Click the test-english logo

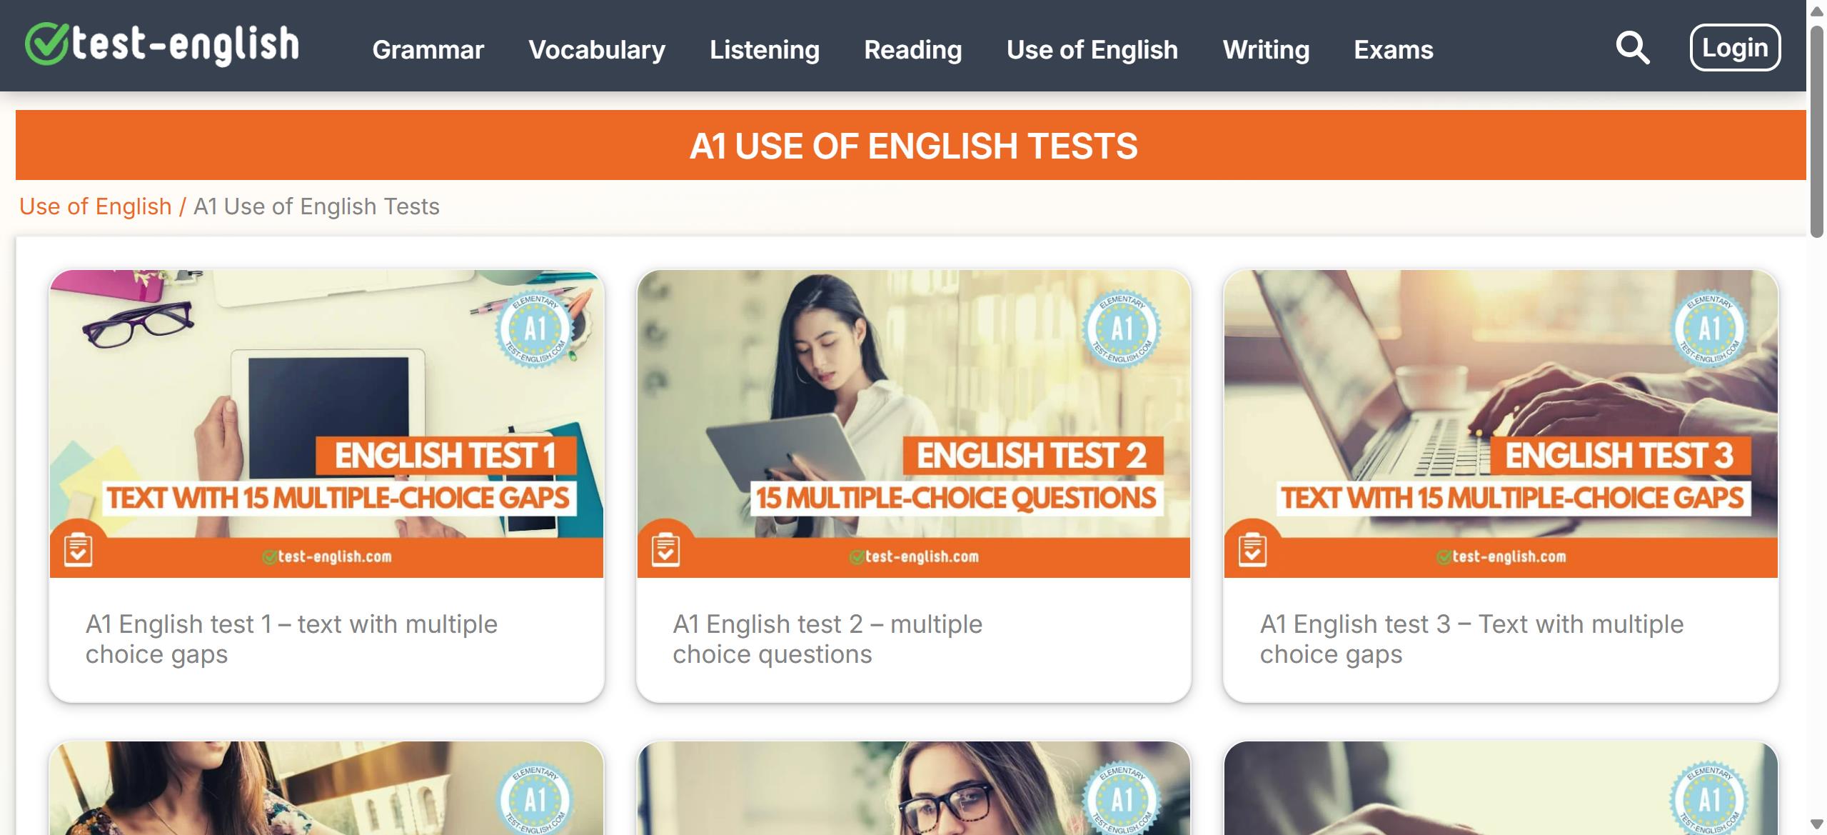click(162, 44)
